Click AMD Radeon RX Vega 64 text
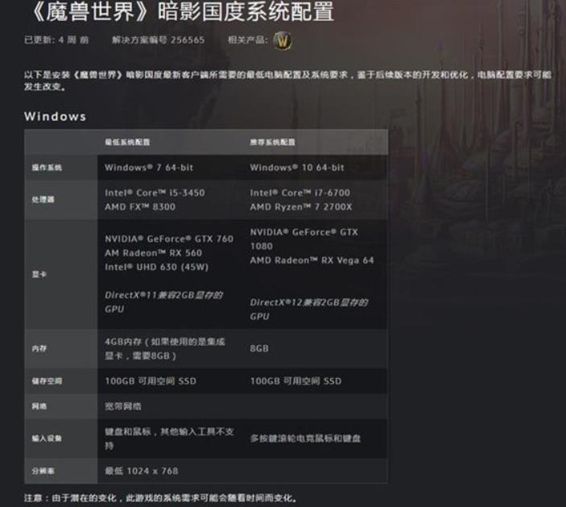Viewport: 566px width, 507px height. click(312, 260)
